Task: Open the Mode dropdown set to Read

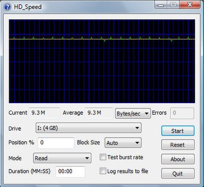Action: pyautogui.click(x=62, y=158)
